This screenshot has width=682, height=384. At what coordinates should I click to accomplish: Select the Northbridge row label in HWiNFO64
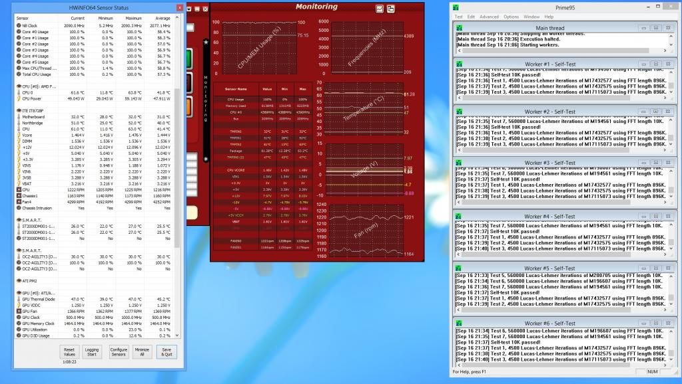[33, 123]
